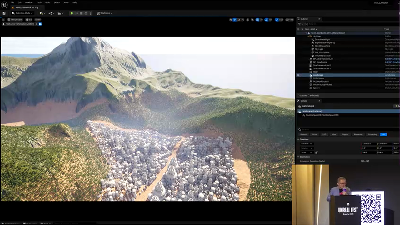Toggle the scale lock icon
This screenshot has width=400, height=225.
tap(316, 152)
